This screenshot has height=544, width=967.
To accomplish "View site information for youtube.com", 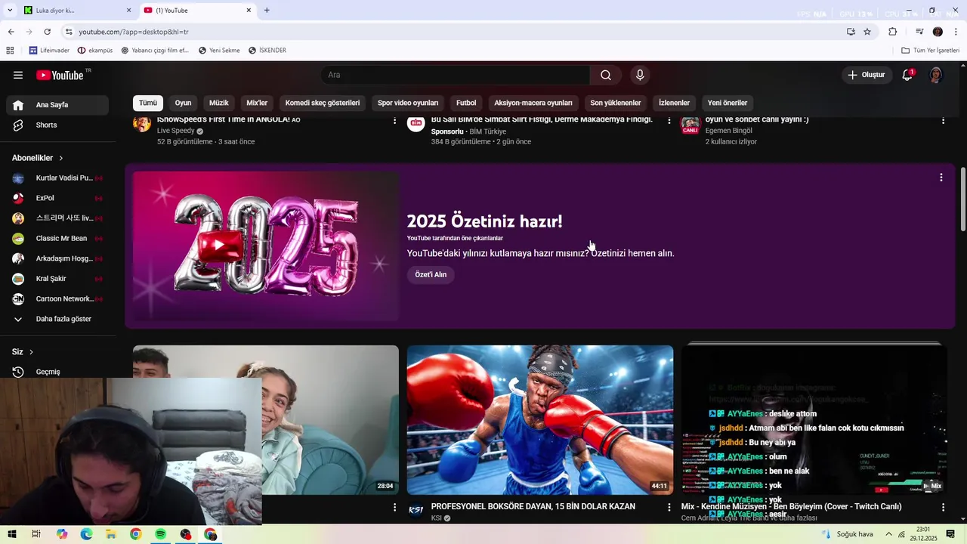I will click(68, 32).
